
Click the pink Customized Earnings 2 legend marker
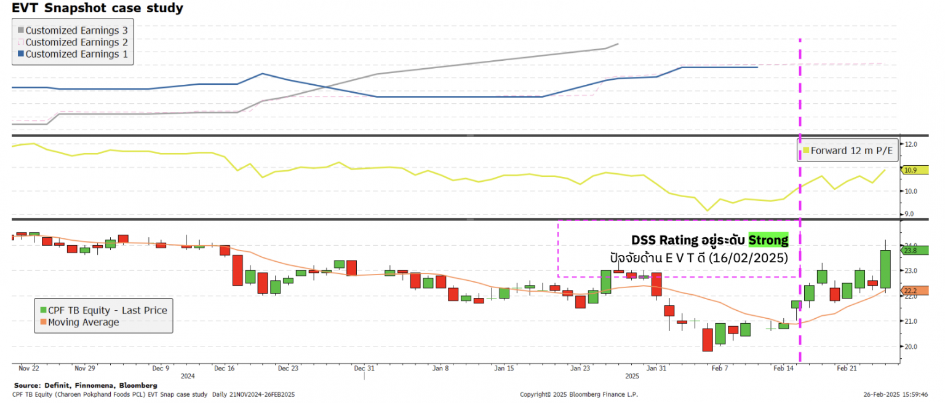[20, 42]
